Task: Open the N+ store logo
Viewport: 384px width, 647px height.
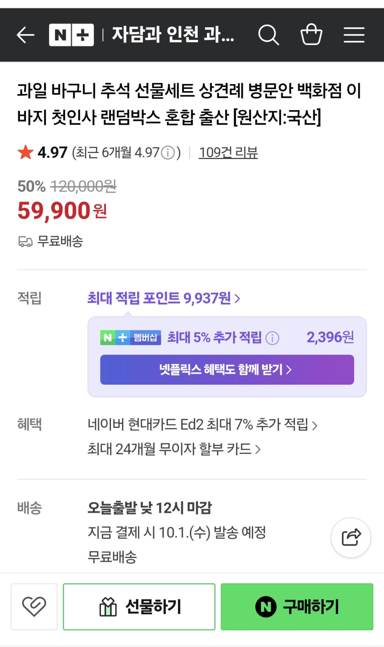Action: click(71, 35)
